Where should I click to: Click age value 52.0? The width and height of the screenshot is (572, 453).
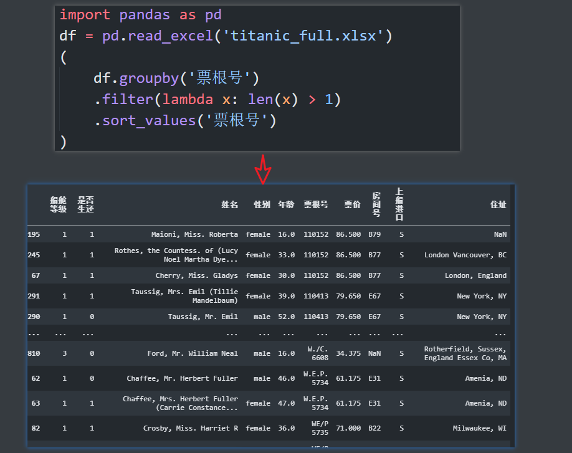pos(287,317)
